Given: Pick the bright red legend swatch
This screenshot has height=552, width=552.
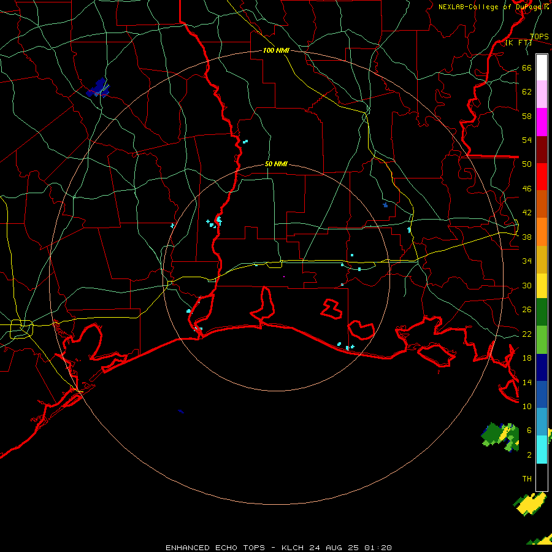Looking at the screenshot, I should coord(542,177).
